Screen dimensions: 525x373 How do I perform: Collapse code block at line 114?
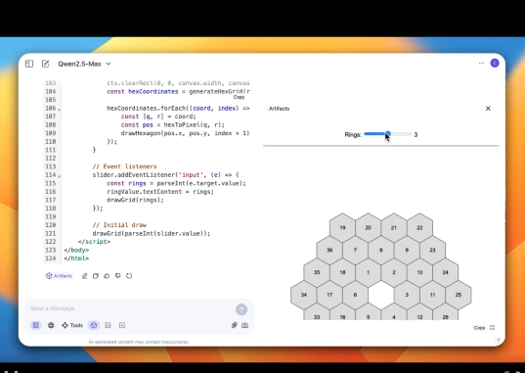(x=60, y=176)
